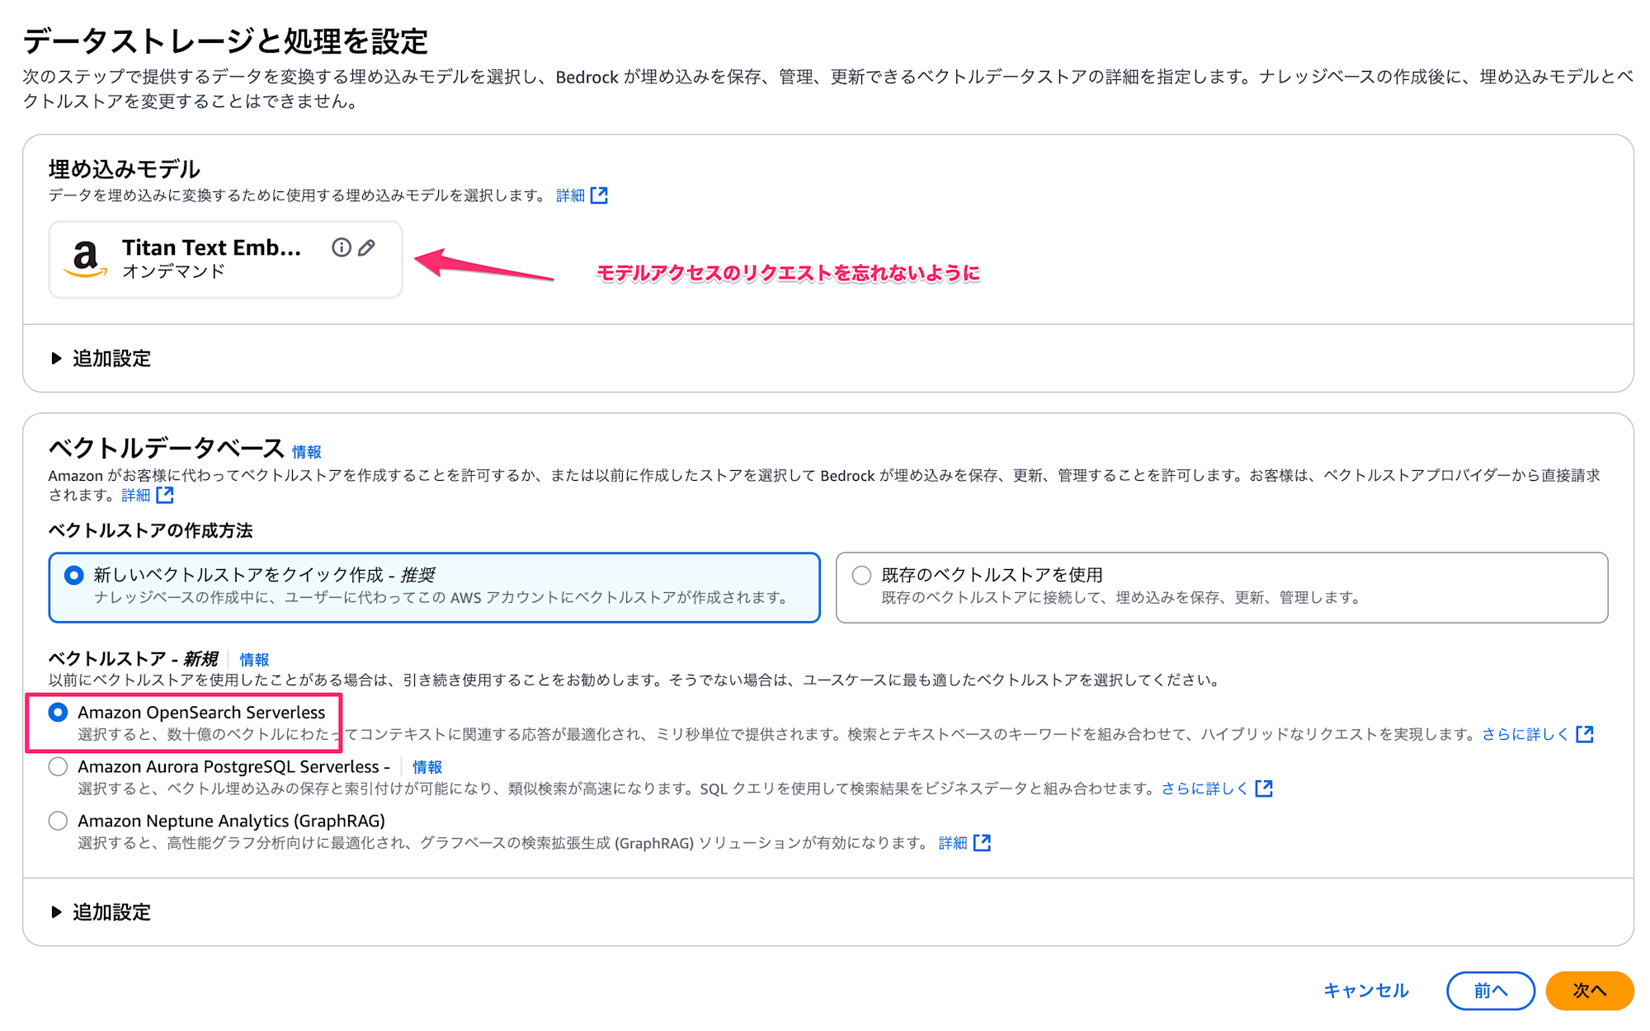Click the オンデマンド label in the model card
Image resolution: width=1650 pixels, height=1031 pixels.
(173, 271)
